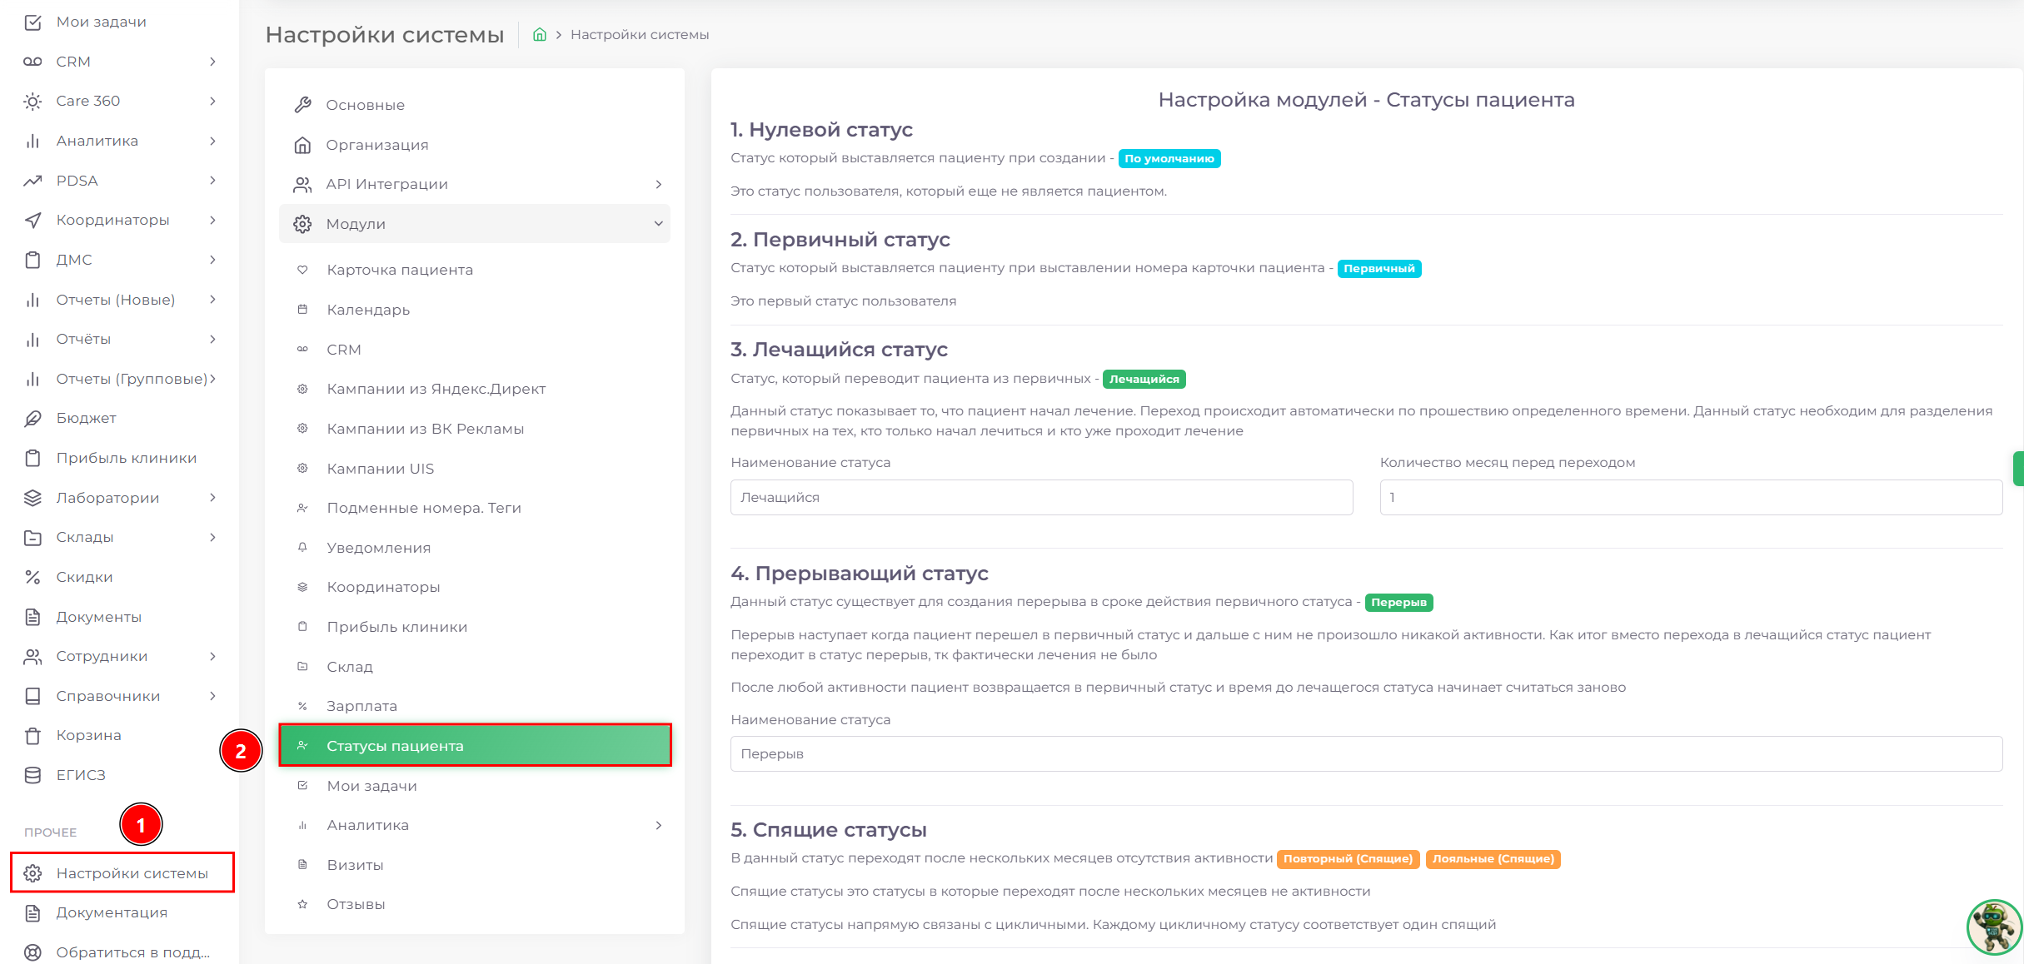The height and width of the screenshot is (964, 2024).
Task: Click the CRM voicemail icon in left sidebar
Action: [x=32, y=62]
